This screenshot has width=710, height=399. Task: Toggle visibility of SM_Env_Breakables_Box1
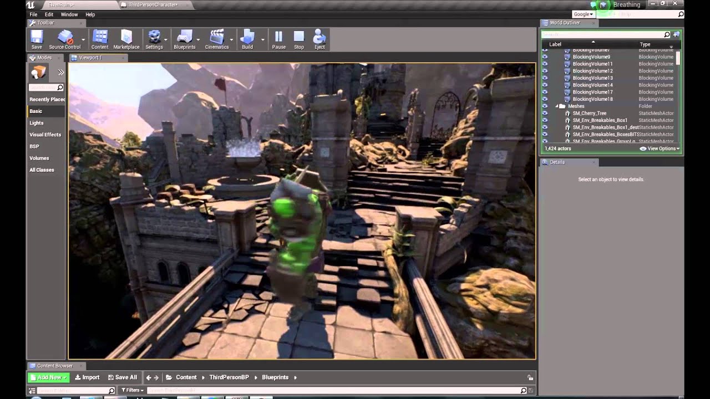coord(545,120)
